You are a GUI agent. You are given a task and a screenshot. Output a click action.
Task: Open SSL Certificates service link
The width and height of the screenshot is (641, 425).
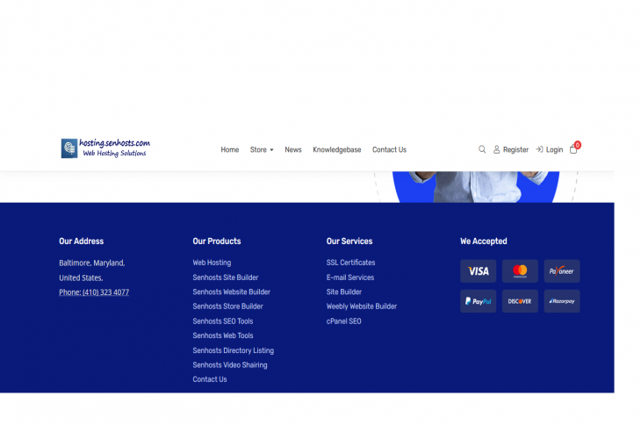pos(350,263)
